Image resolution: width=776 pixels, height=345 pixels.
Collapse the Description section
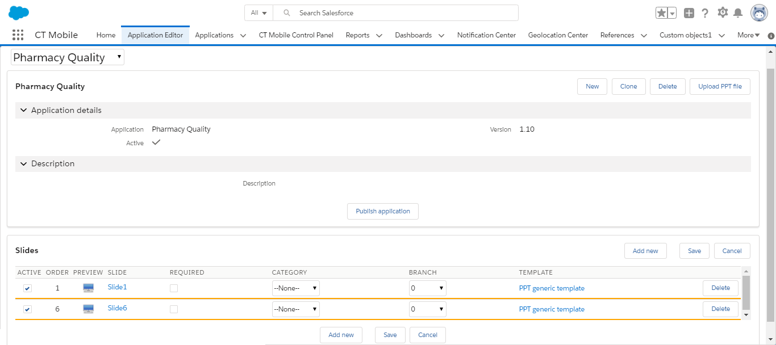(x=23, y=163)
